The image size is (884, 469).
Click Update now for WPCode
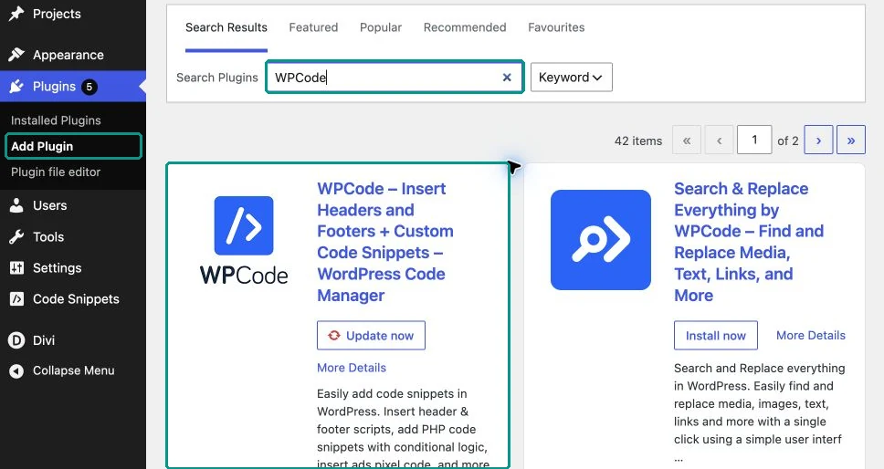click(371, 336)
